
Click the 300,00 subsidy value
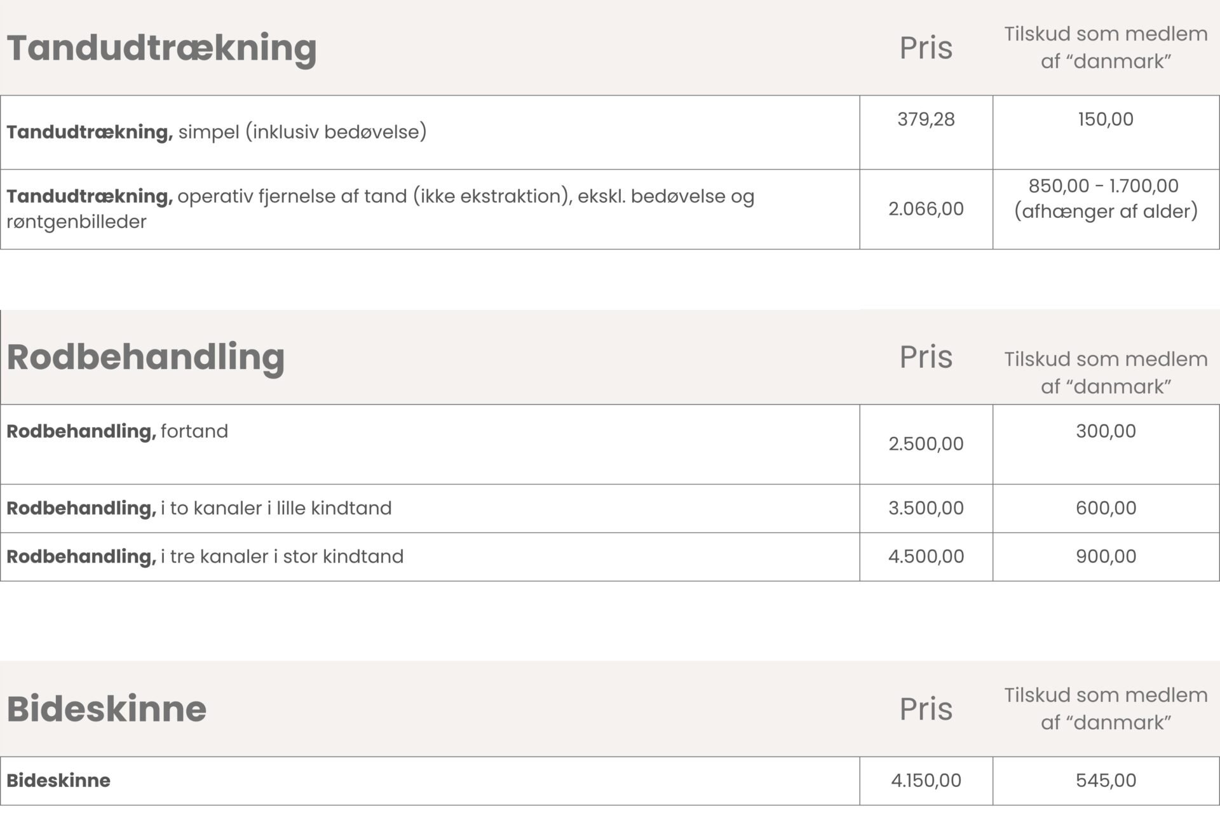tap(1106, 431)
